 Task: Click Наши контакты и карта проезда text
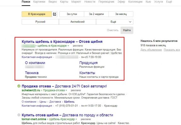pos(99,77)
